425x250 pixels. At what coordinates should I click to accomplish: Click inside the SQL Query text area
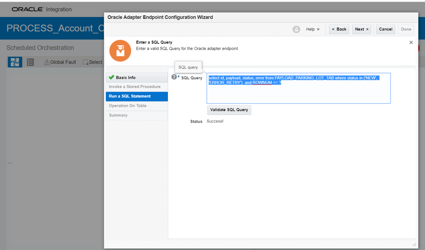(x=298, y=88)
